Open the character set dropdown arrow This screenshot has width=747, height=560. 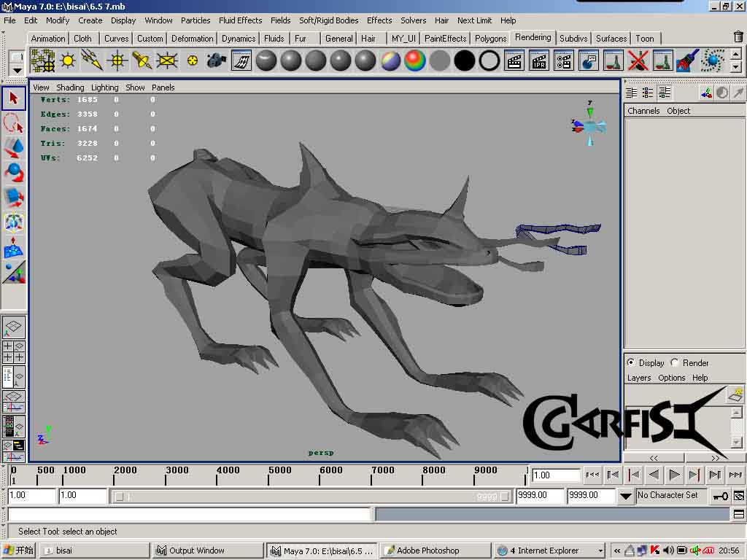[x=625, y=496]
